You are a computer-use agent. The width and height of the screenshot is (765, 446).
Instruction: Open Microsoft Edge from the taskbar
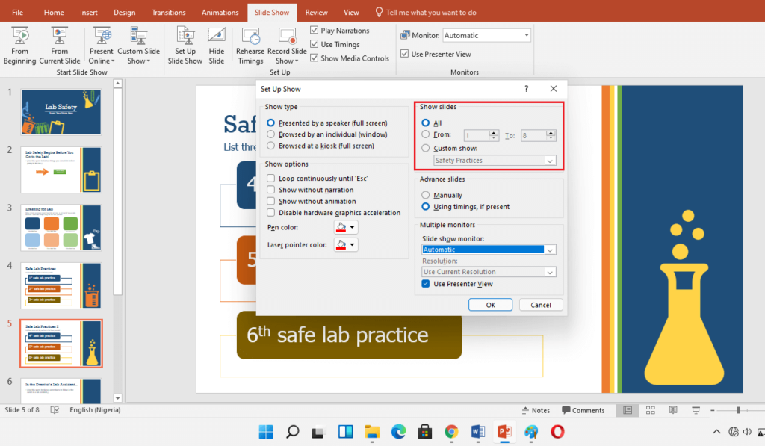pyautogui.click(x=398, y=432)
